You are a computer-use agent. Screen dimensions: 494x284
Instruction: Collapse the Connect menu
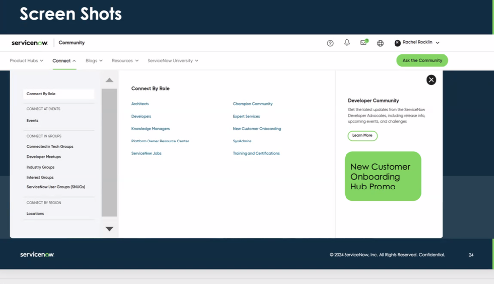(x=64, y=61)
